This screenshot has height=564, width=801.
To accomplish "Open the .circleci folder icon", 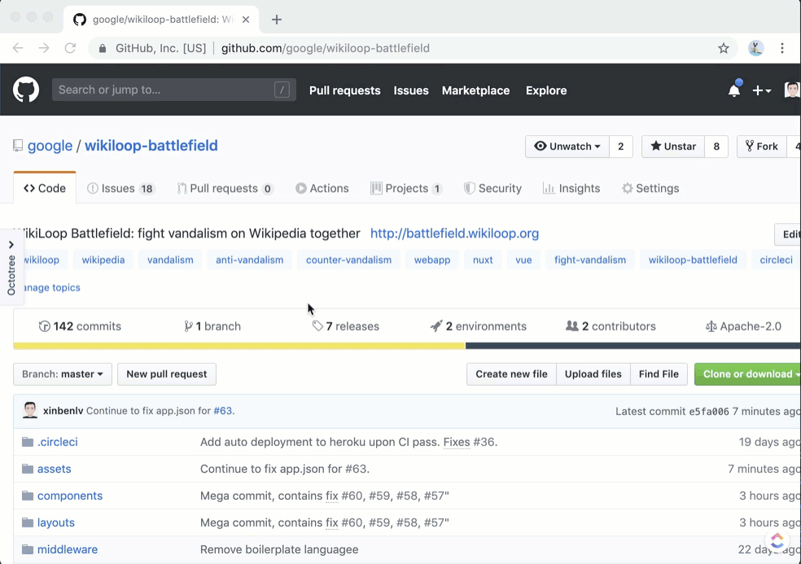I will coord(28,442).
